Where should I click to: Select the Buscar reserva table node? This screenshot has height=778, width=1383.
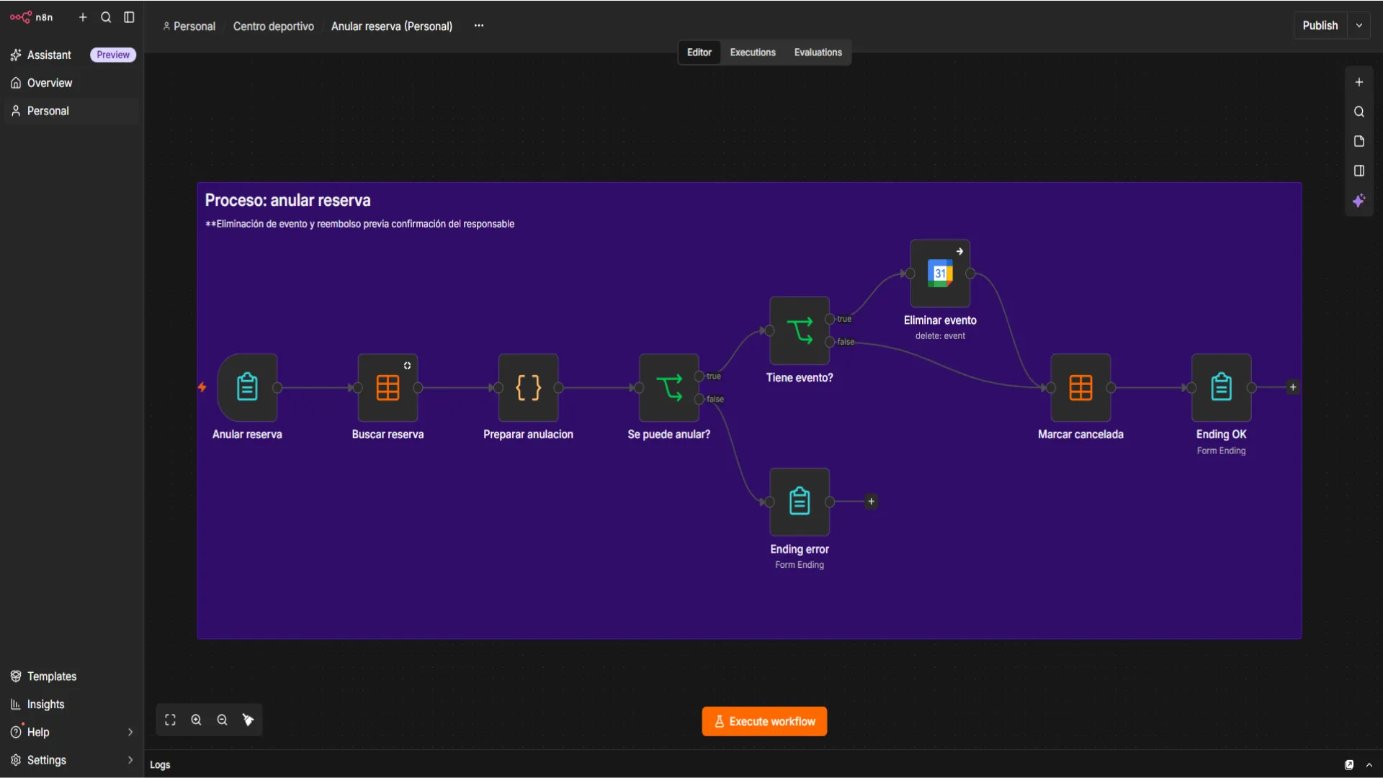pos(388,387)
